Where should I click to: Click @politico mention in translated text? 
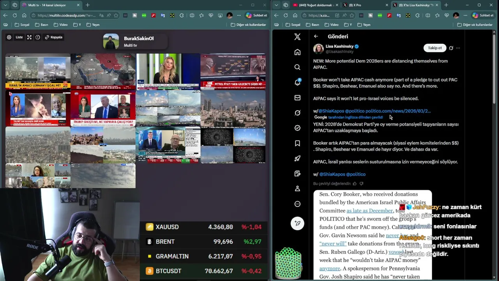pyautogui.click(x=356, y=174)
